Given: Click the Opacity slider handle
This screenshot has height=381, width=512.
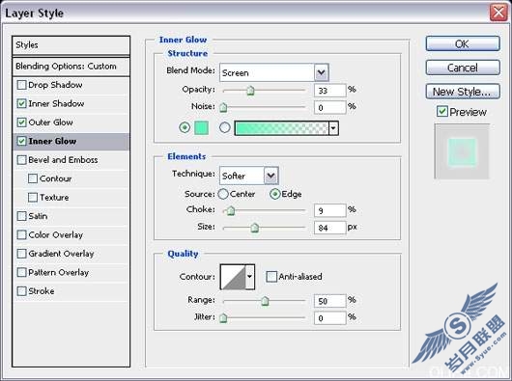Looking at the screenshot, I should (250, 91).
